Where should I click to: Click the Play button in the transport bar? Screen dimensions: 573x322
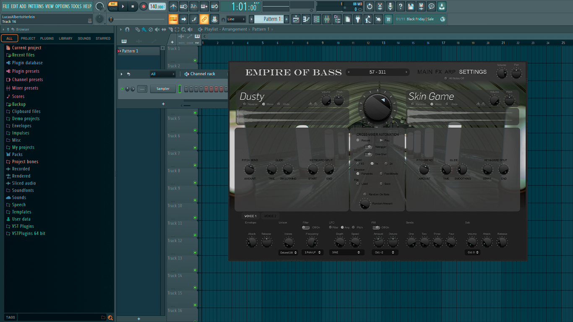[123, 6]
